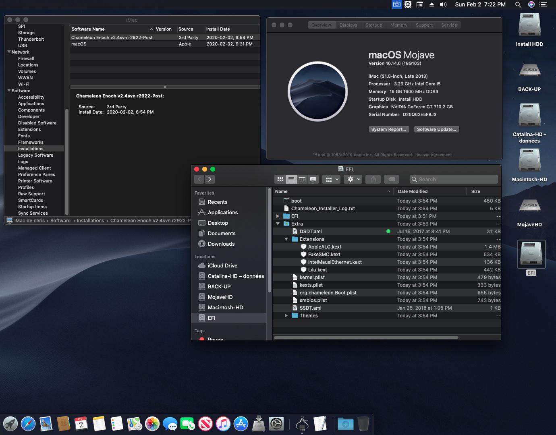The height and width of the screenshot is (435, 556).
Task: Switch Finder to column view
Action: tap(302, 179)
